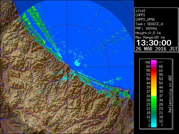
Task: Click the "26 MAR 2016 JST" date
Action: (x=157, y=49)
